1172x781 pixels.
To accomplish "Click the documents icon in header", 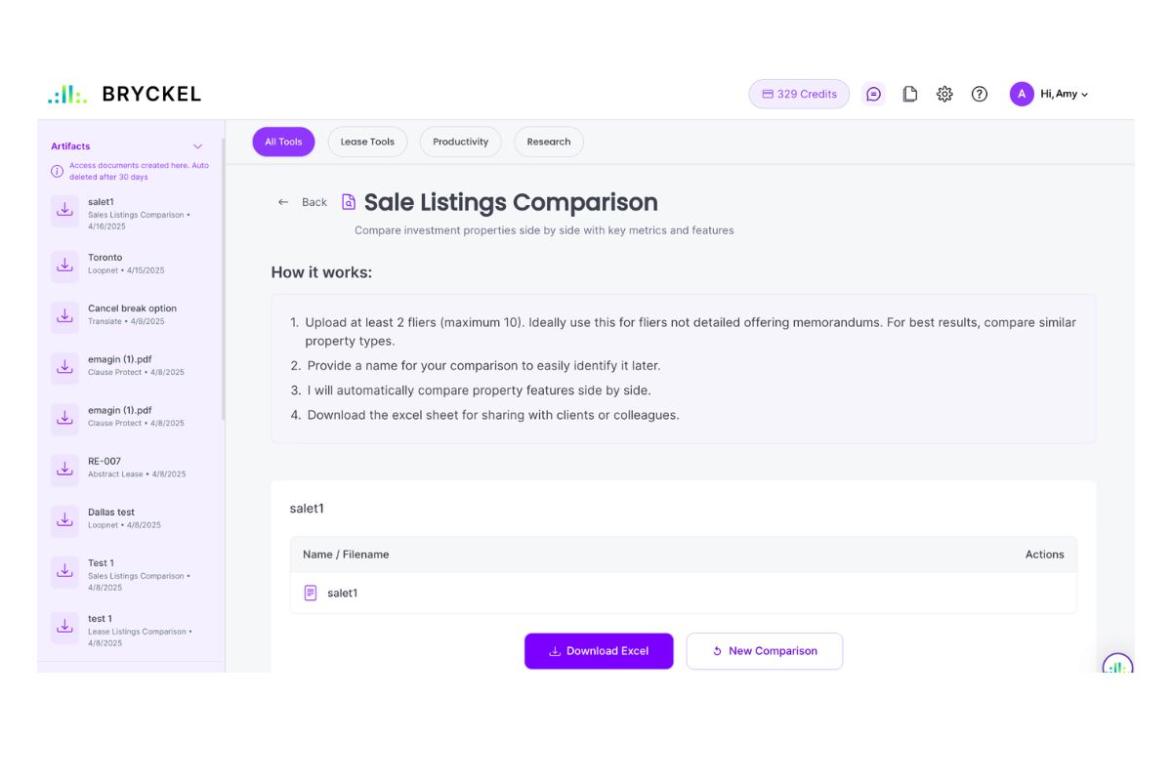I will [909, 94].
